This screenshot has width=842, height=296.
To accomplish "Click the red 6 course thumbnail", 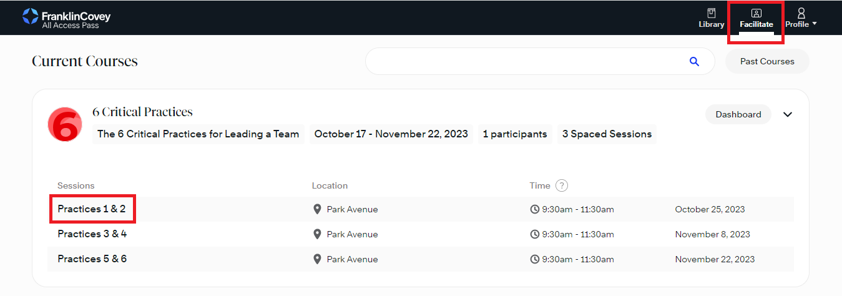I will [64, 124].
